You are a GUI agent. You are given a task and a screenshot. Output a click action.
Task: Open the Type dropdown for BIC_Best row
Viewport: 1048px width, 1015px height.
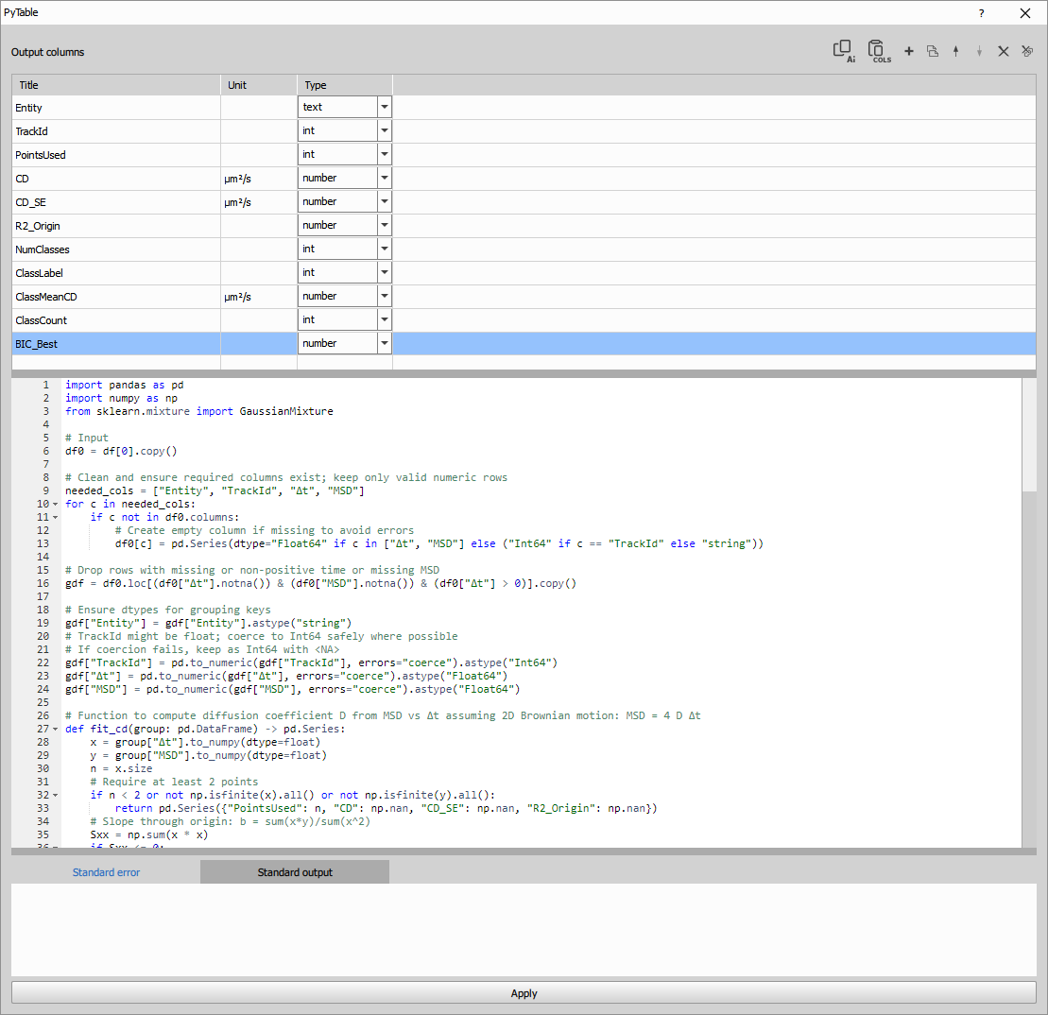384,342
